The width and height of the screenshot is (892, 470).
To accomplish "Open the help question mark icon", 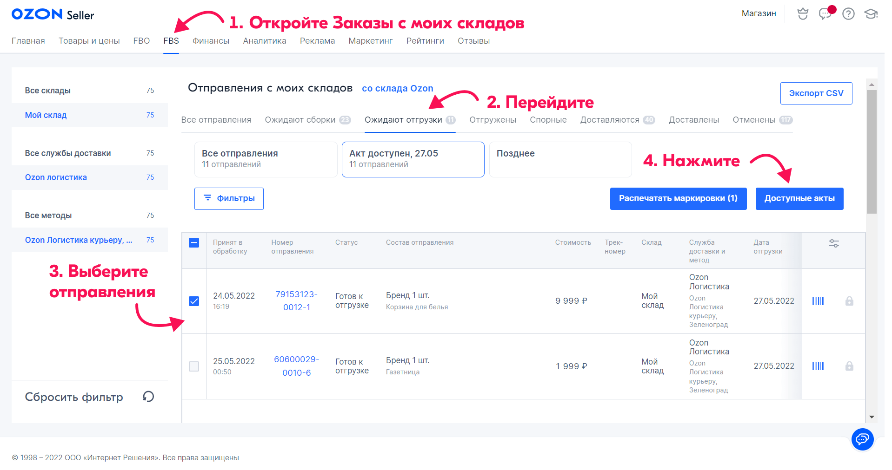I will (848, 14).
